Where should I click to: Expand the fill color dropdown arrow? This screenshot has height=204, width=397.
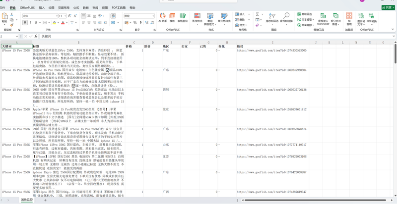[x=58, y=23]
